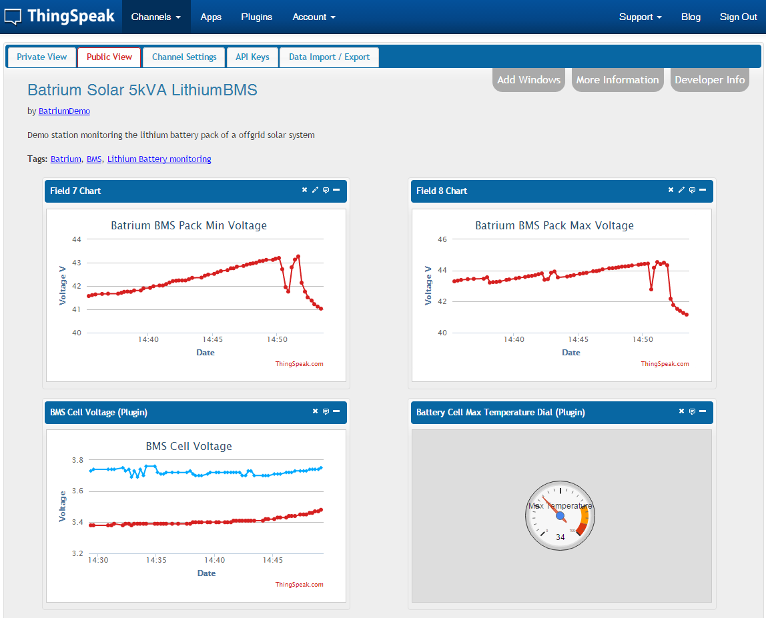Open the Data Import / Export tab
Image resolution: width=766 pixels, height=618 pixels.
[x=329, y=57]
